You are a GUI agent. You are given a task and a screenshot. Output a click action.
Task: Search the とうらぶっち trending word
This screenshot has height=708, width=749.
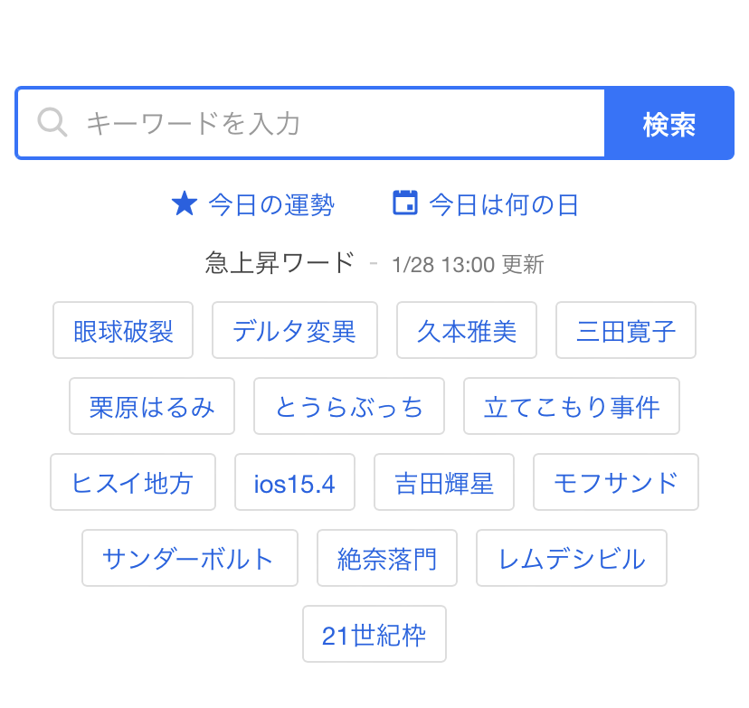(349, 407)
